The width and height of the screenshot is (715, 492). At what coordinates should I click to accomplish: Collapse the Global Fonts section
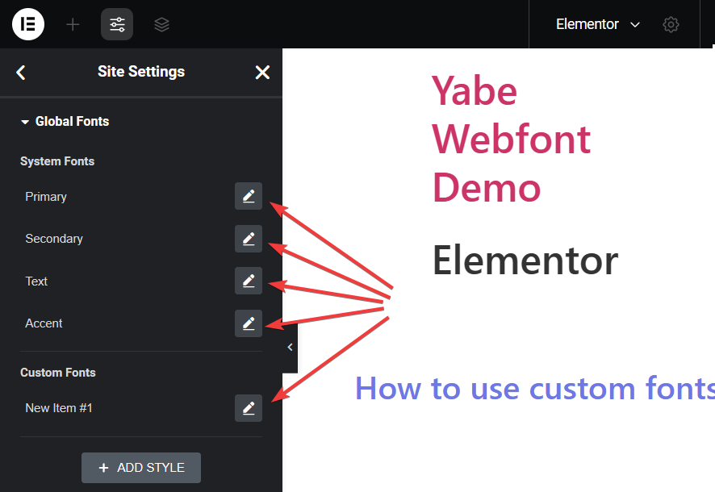[x=65, y=121]
